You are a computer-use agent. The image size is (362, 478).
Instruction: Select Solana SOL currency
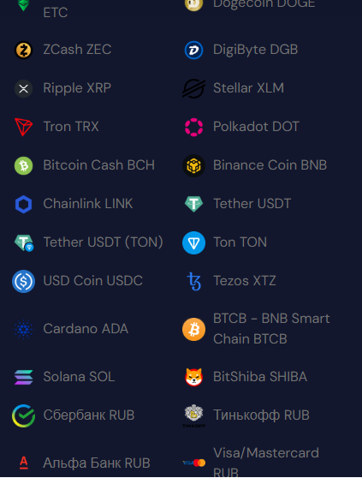pos(64,377)
